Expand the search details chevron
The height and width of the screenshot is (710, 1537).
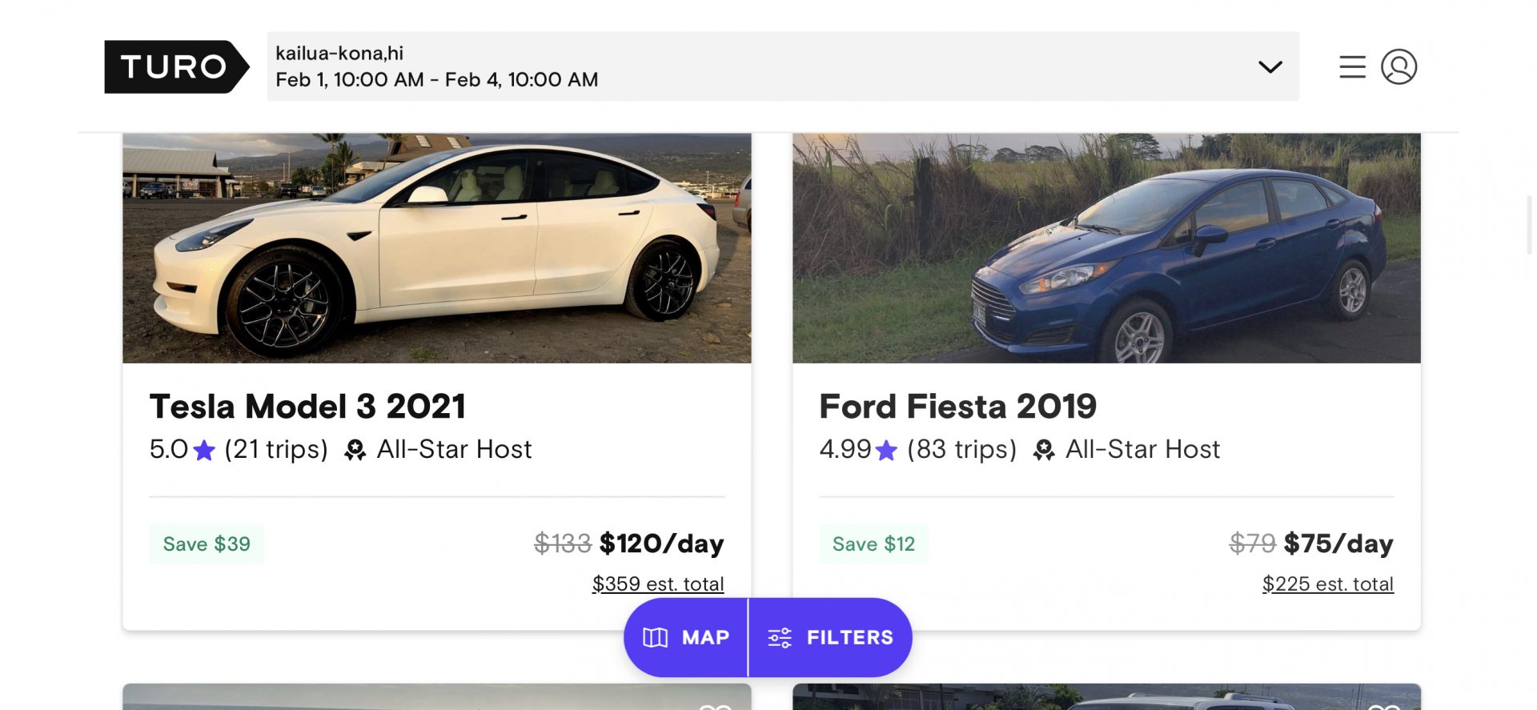tap(1270, 66)
